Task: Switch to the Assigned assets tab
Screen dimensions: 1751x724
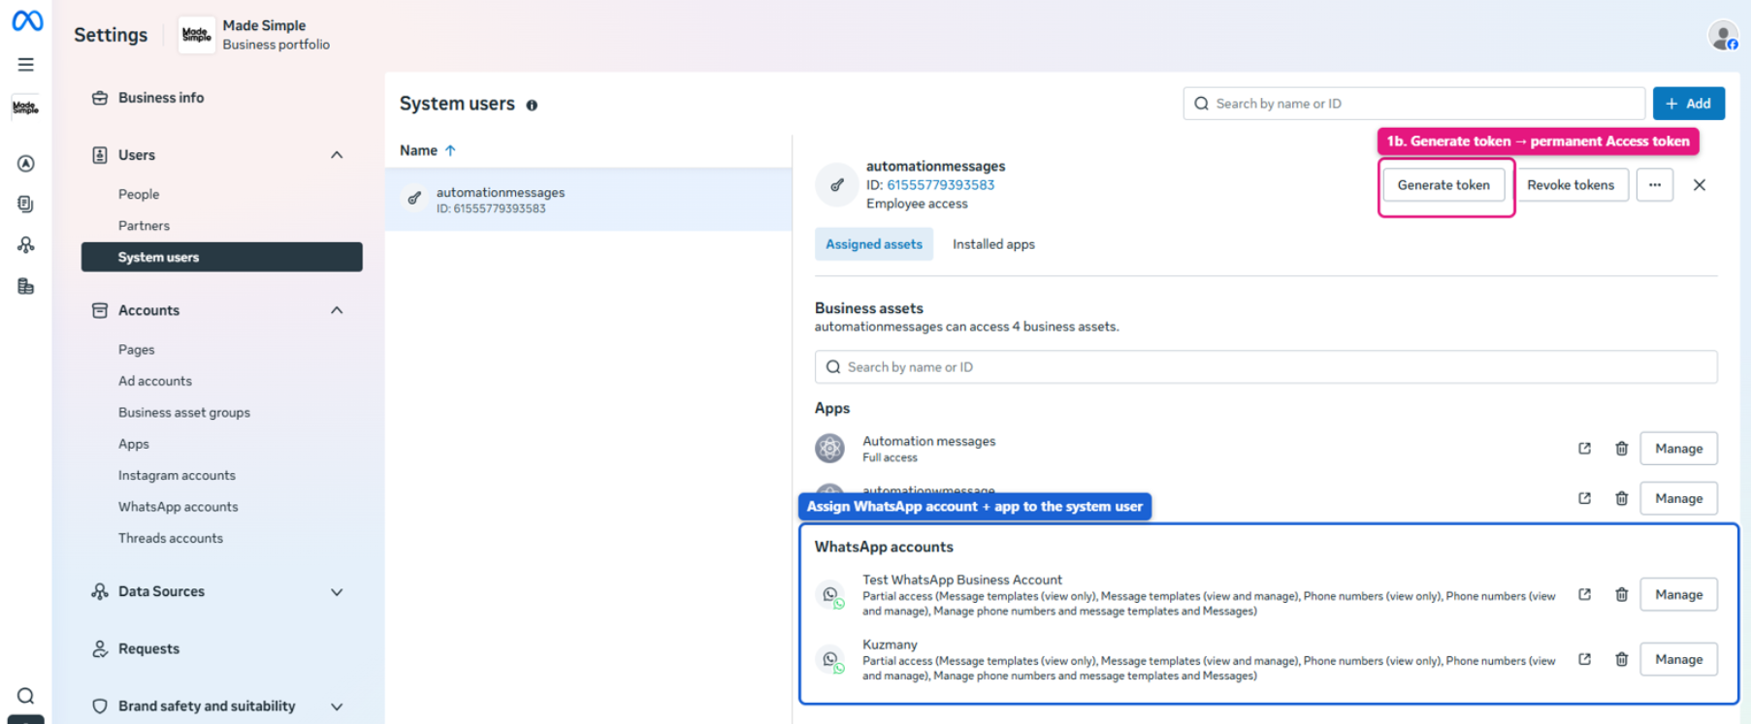Action: 874,244
